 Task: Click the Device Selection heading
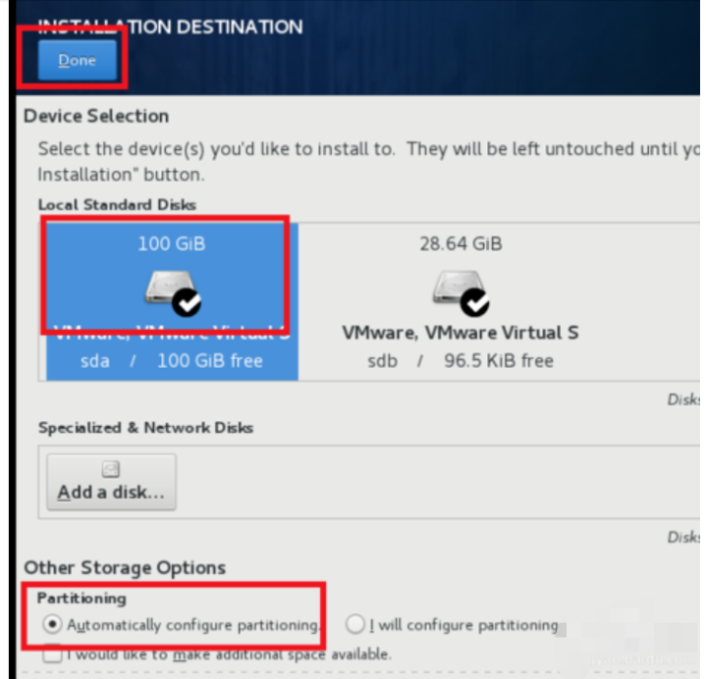(x=96, y=116)
